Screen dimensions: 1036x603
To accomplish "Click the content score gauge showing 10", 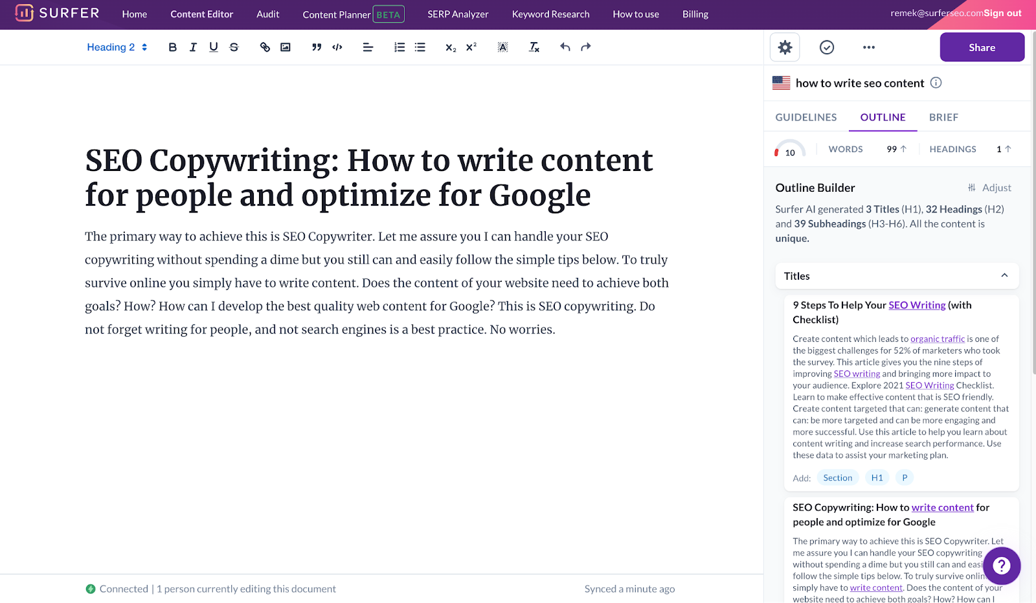I will (x=790, y=149).
